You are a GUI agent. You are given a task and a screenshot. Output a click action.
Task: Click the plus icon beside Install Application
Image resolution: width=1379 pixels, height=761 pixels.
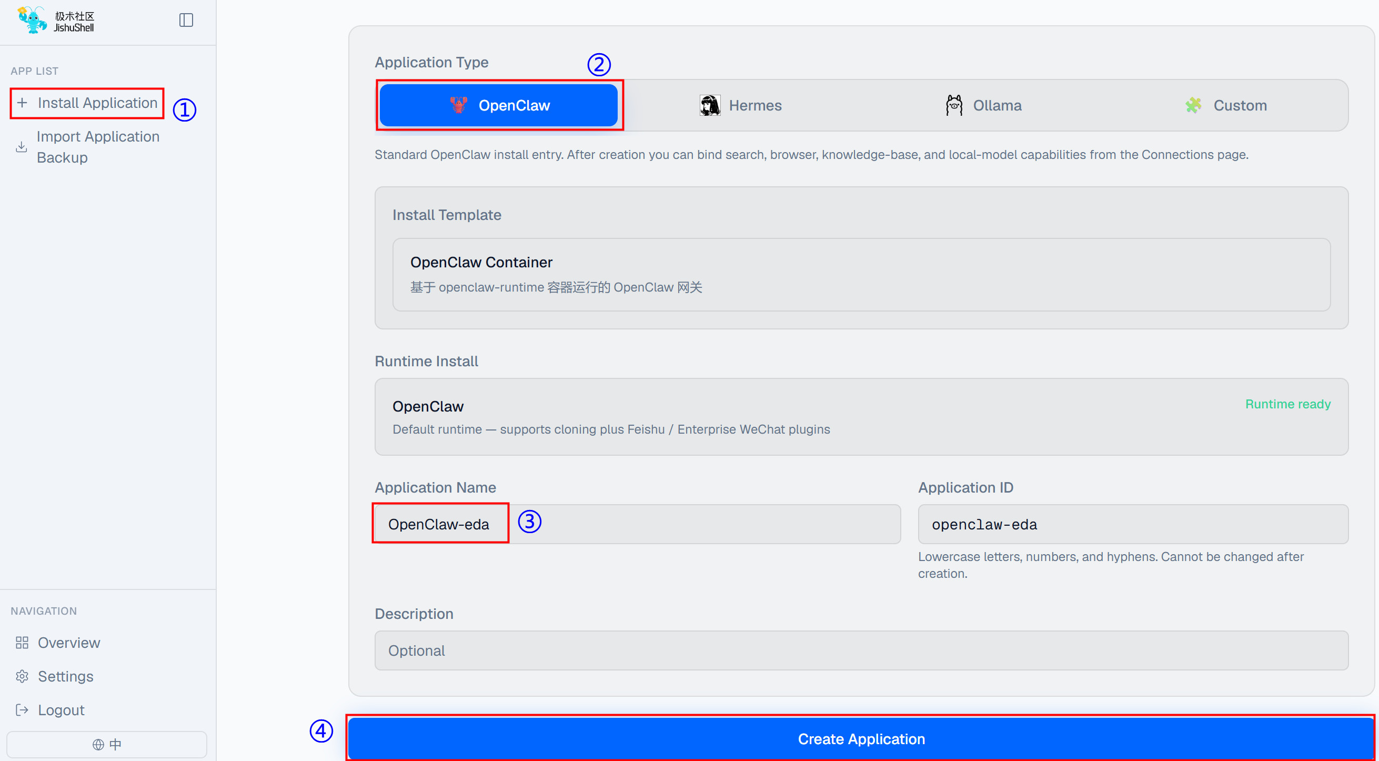[x=22, y=103]
